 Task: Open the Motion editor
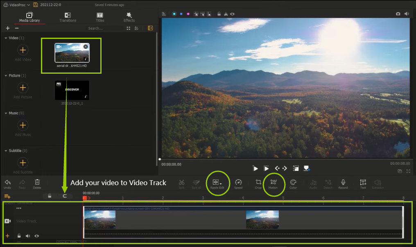[x=273, y=184]
